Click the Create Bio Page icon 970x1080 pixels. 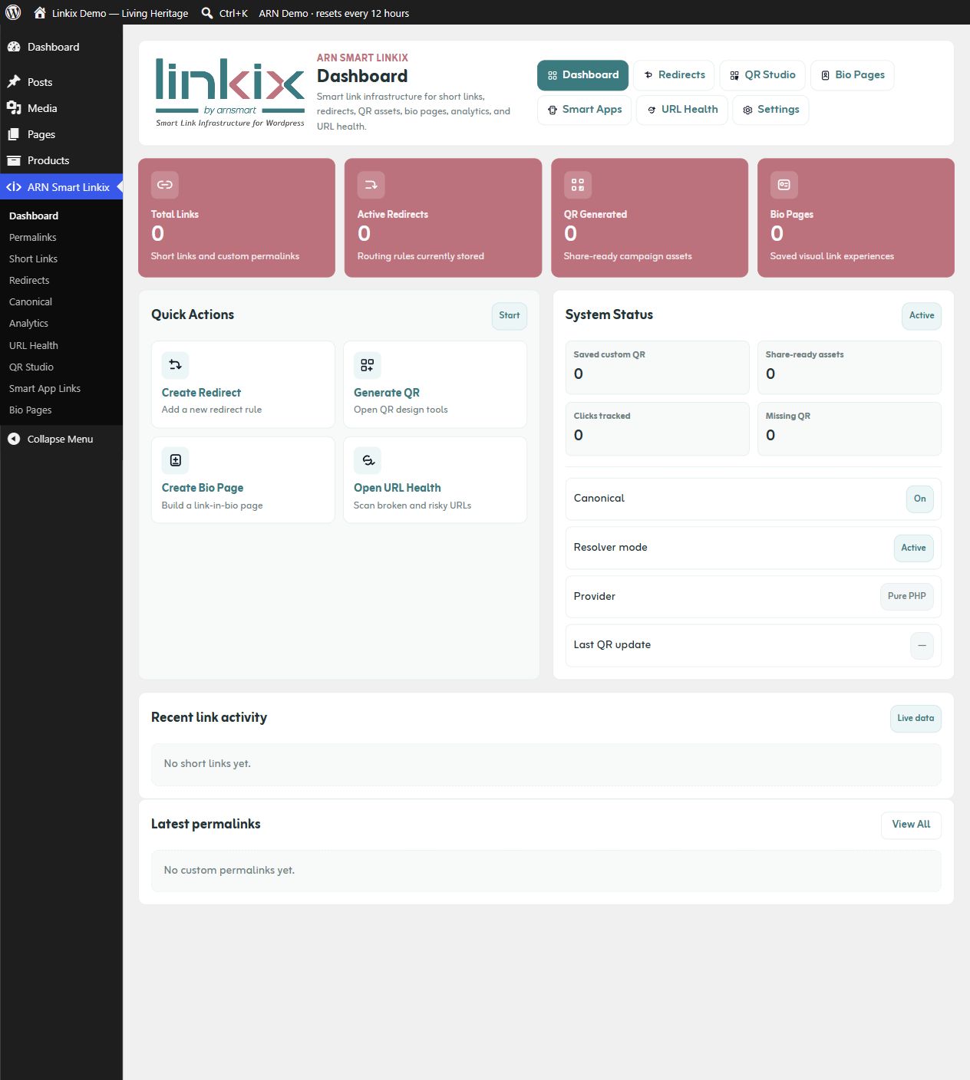click(x=176, y=460)
